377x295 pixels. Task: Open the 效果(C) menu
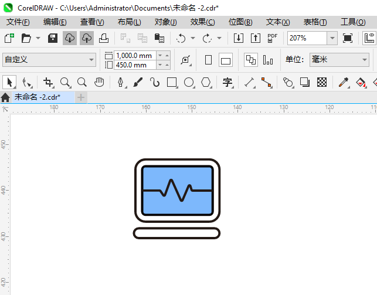pyautogui.click(x=202, y=22)
